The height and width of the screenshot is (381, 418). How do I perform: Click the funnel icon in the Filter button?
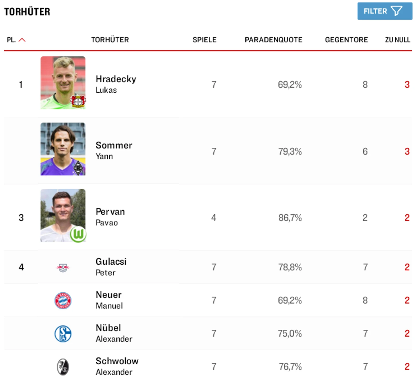397,11
